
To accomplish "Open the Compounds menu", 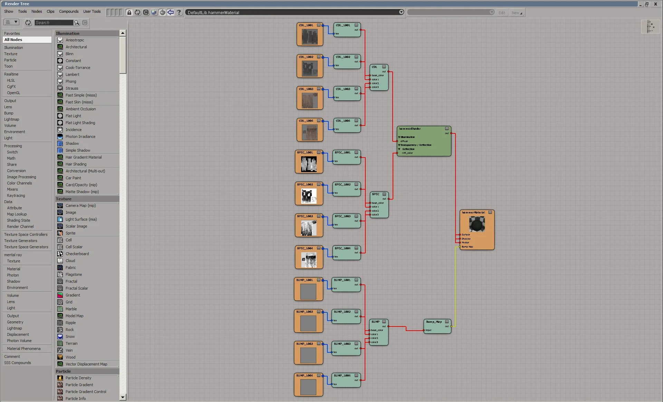I will (69, 11).
